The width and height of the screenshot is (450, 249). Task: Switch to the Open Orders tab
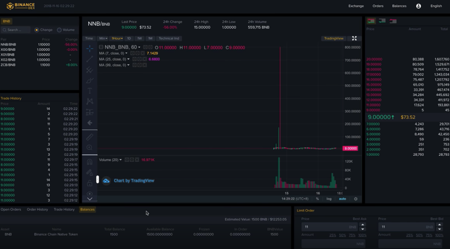(11, 210)
